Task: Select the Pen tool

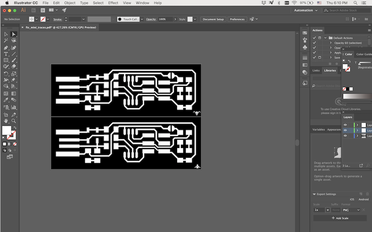Action: [6, 48]
